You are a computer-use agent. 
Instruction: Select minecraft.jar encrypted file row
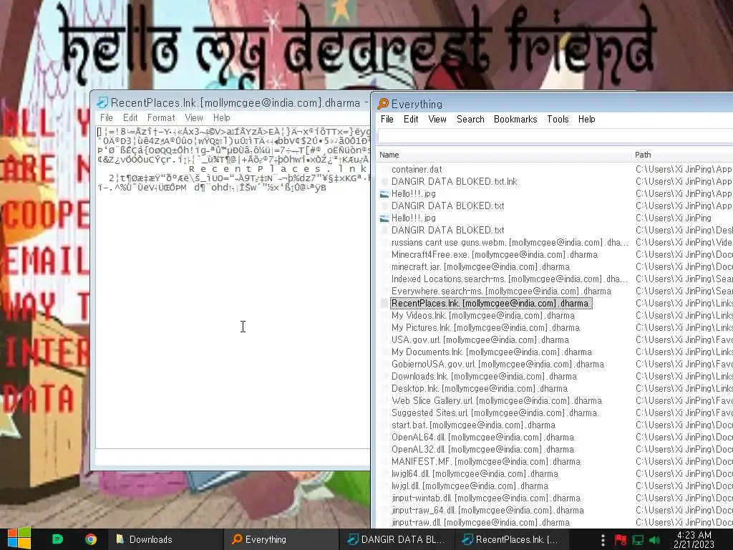click(480, 266)
